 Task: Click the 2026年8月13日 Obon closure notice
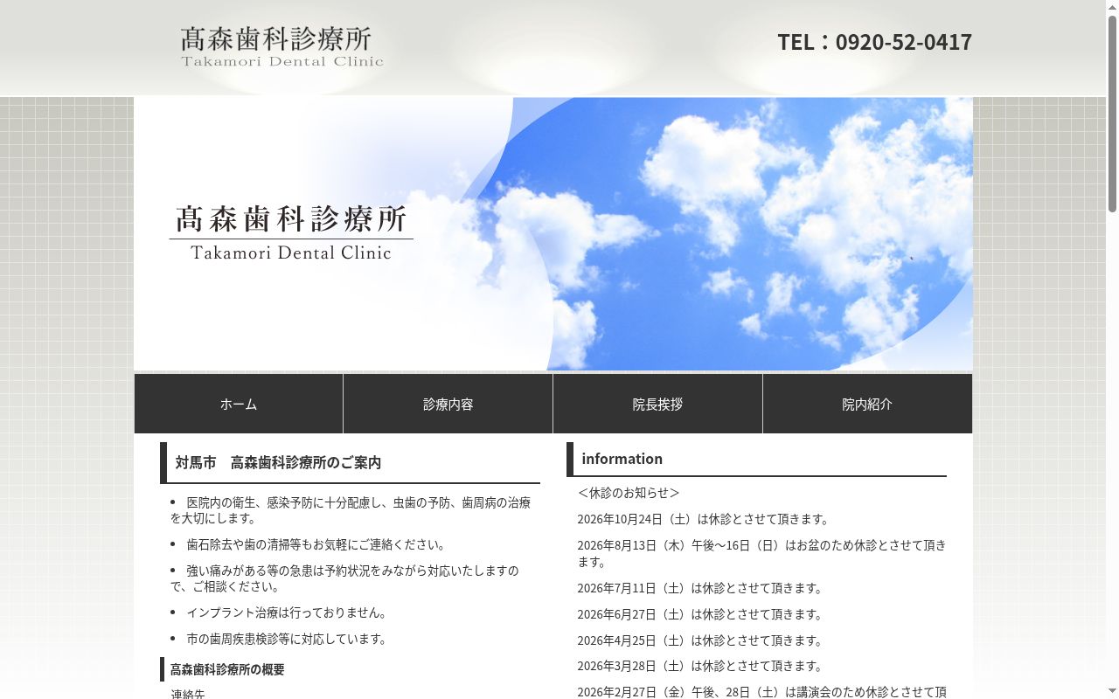point(761,553)
